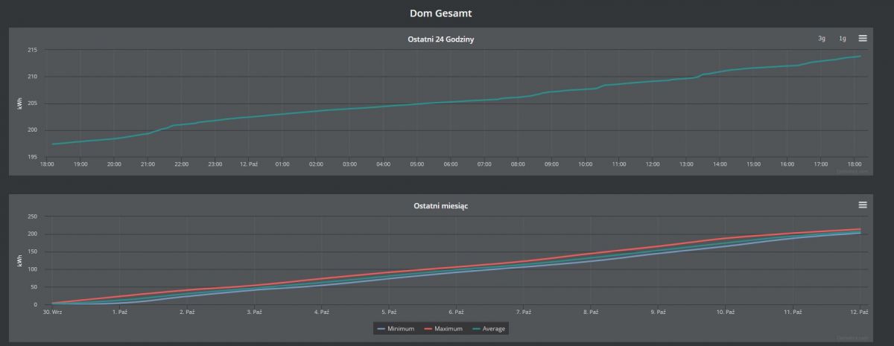The image size is (894, 346).
Task: Click the 215 value on the kWh axis
Action: (33, 50)
